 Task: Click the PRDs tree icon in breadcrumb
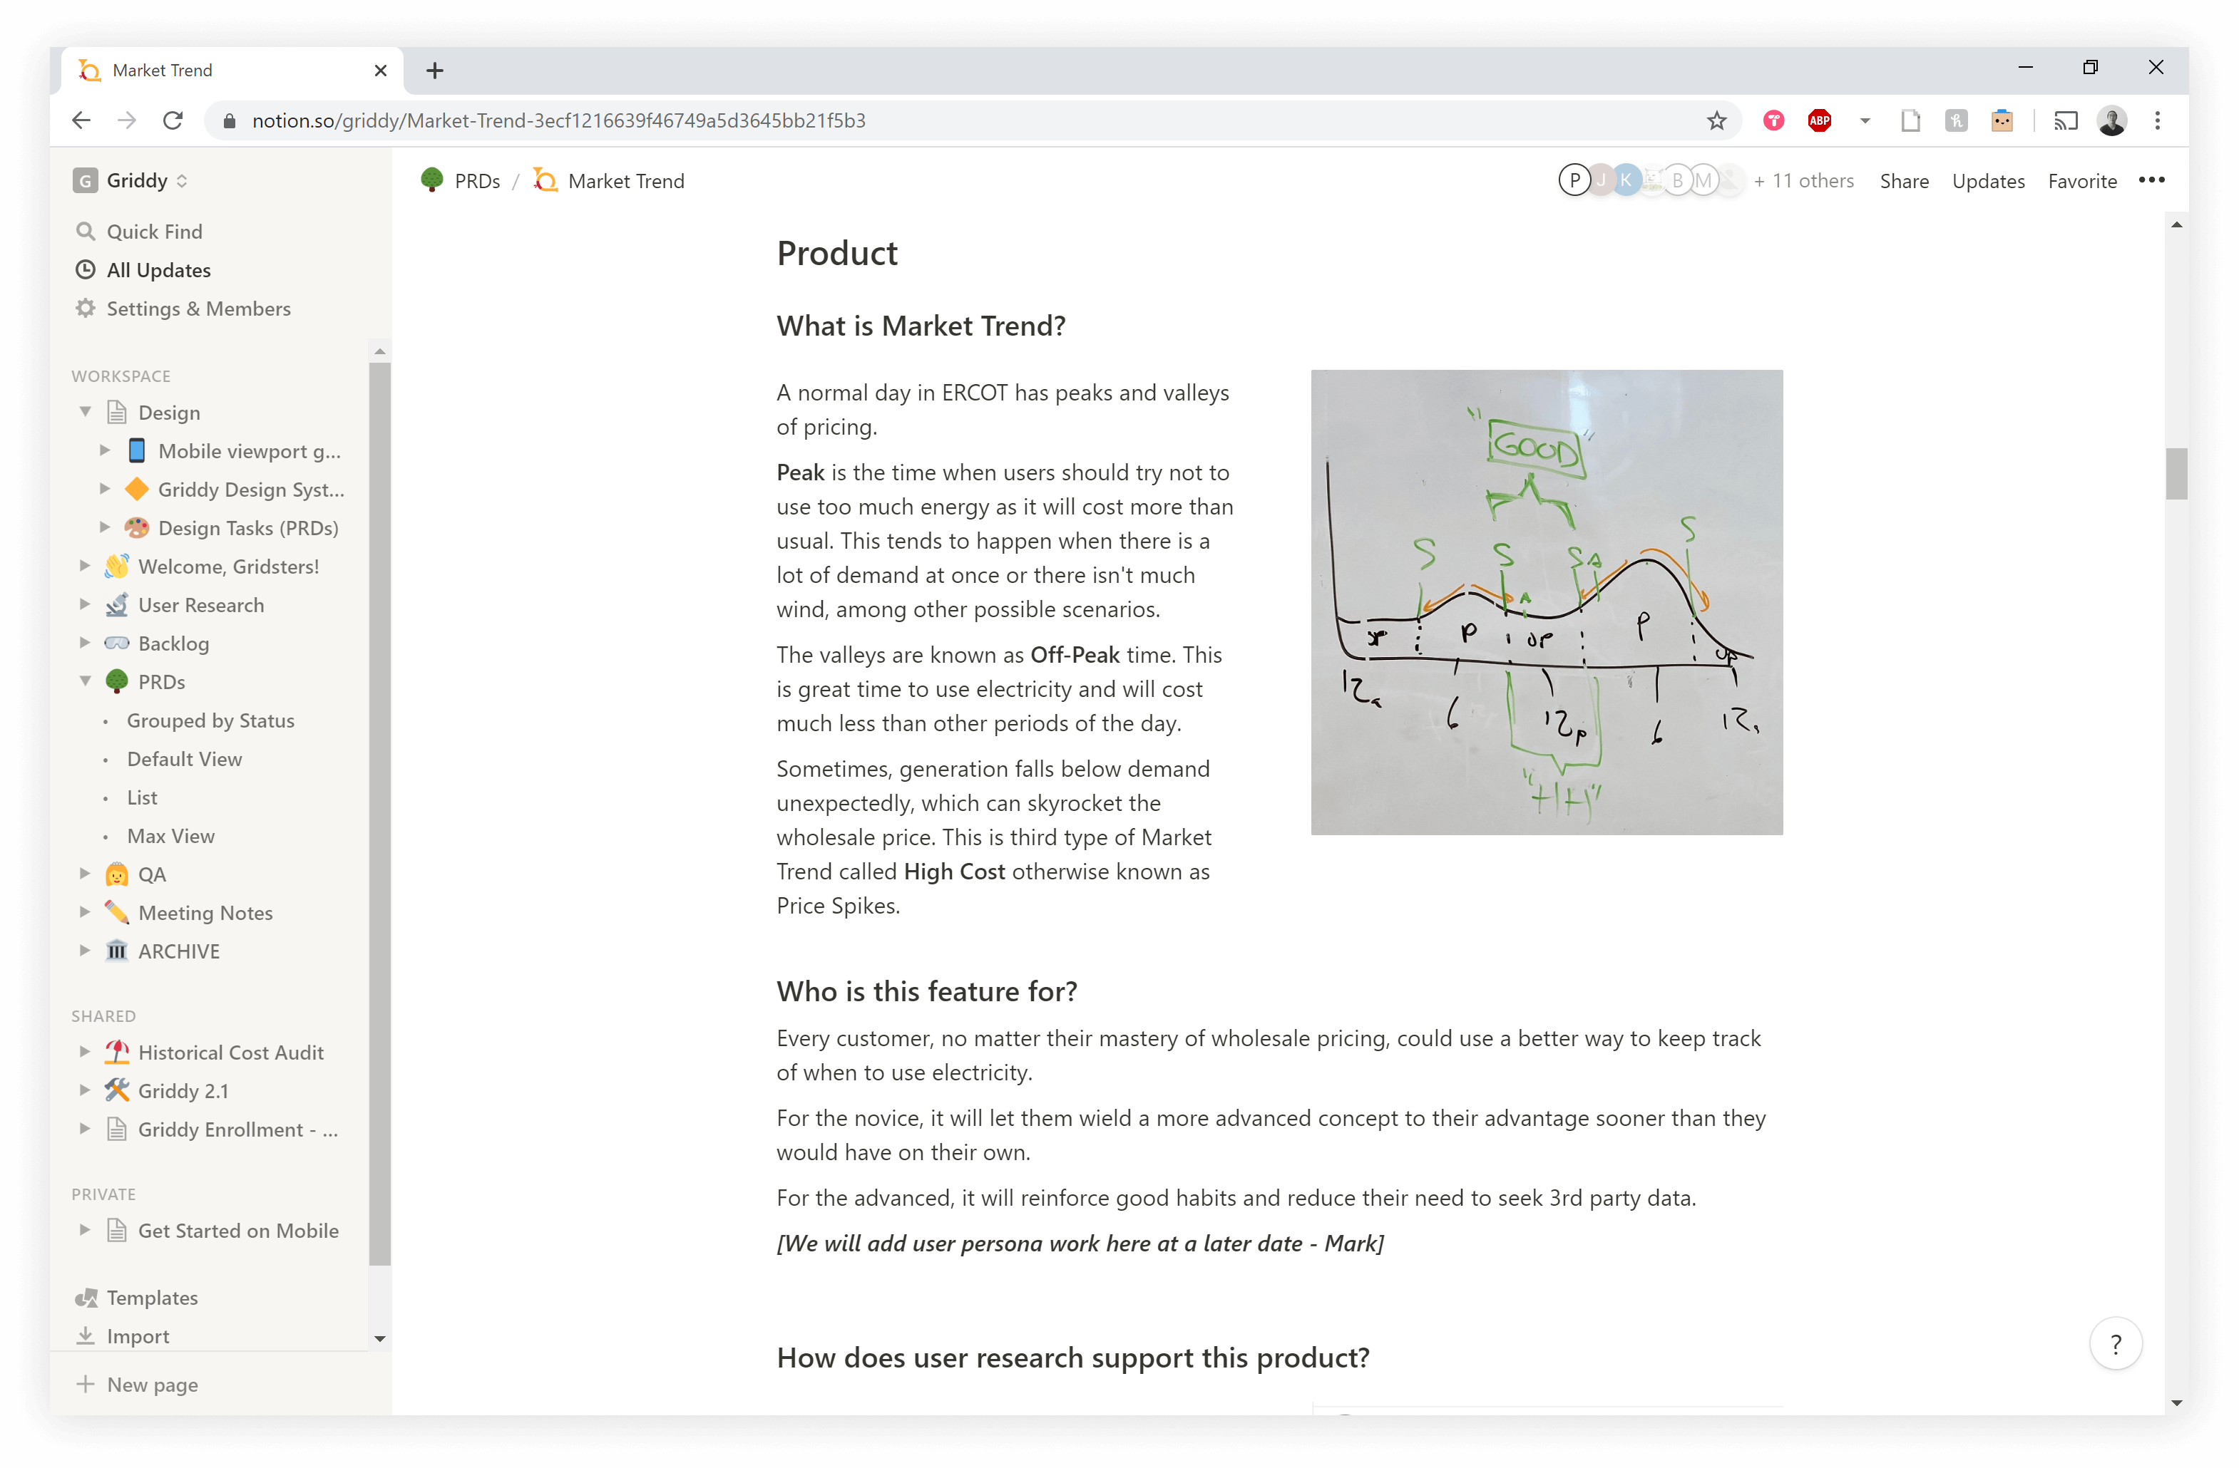[x=432, y=180]
